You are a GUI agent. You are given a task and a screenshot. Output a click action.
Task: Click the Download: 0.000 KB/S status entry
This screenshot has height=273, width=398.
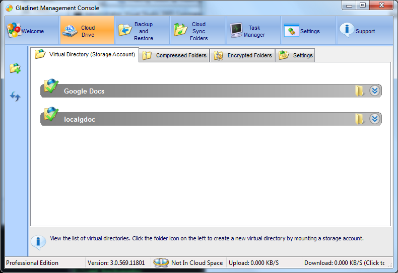(345, 263)
